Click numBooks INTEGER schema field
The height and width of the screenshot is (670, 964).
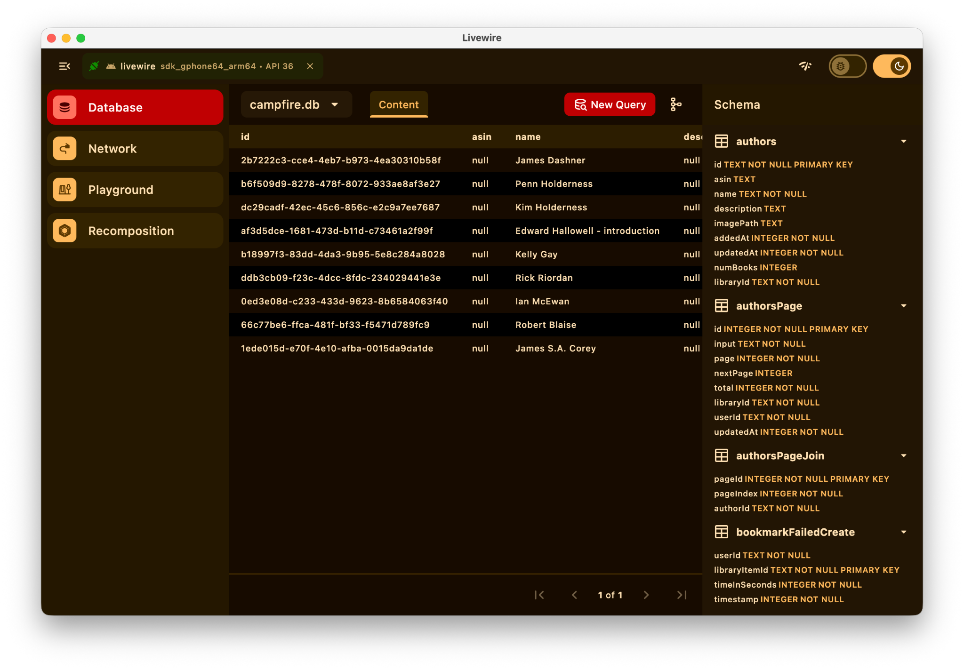pyautogui.click(x=755, y=268)
